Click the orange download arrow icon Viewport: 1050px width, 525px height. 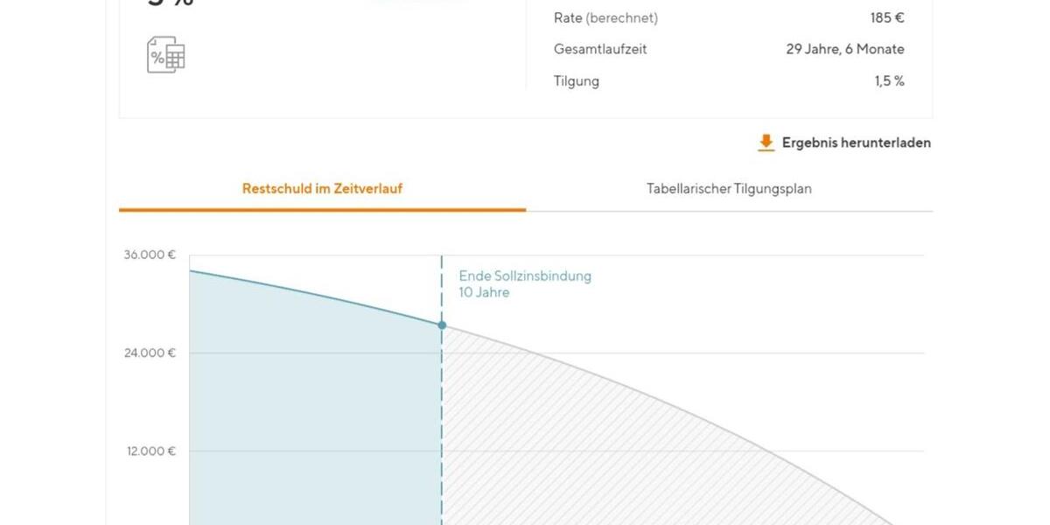[x=766, y=143]
